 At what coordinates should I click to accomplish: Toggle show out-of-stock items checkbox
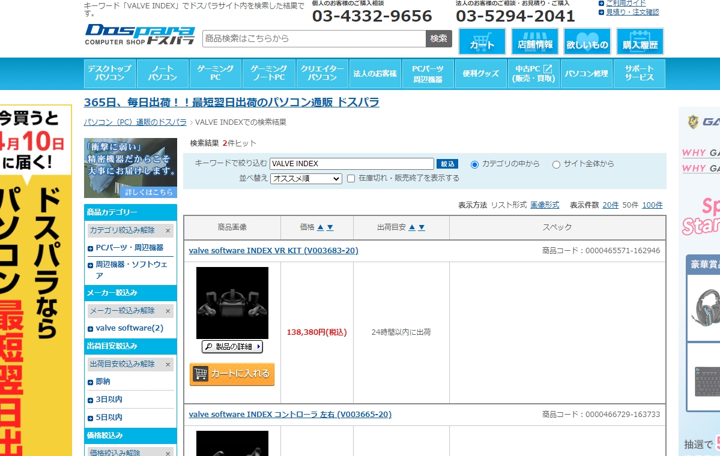(351, 178)
